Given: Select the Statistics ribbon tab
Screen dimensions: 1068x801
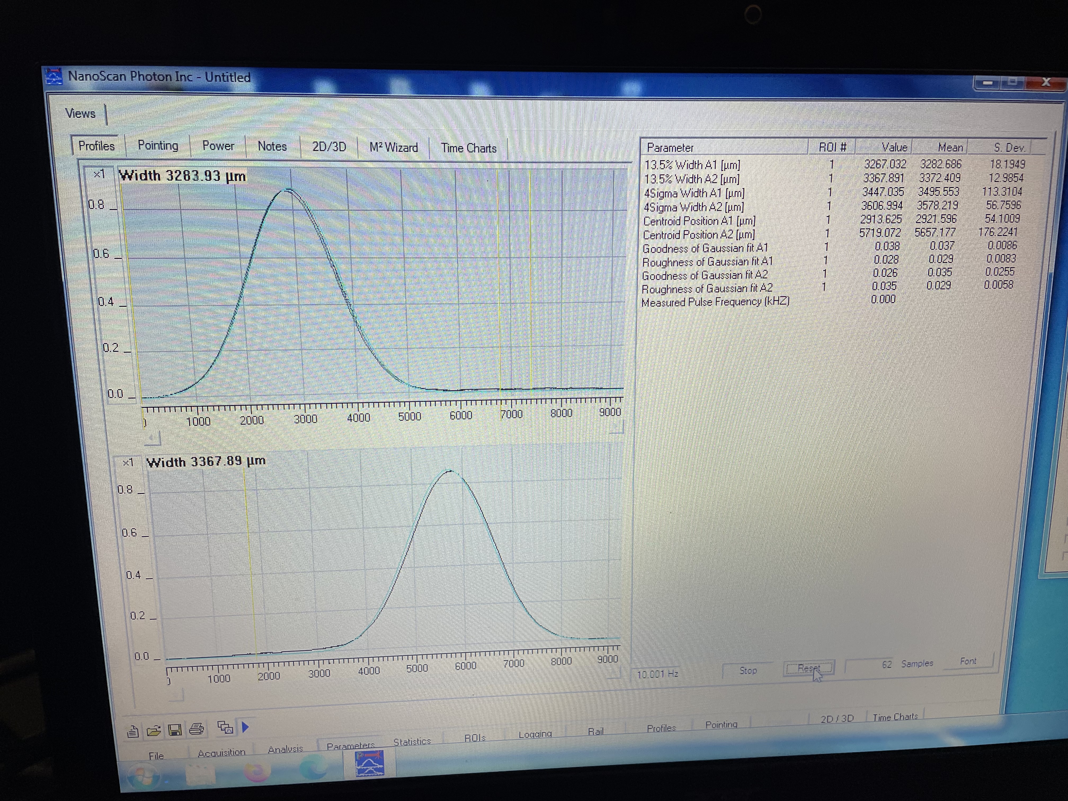Looking at the screenshot, I should tap(412, 742).
